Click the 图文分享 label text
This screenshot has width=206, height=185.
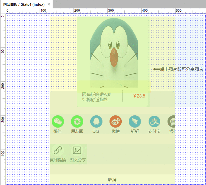coord(78,160)
